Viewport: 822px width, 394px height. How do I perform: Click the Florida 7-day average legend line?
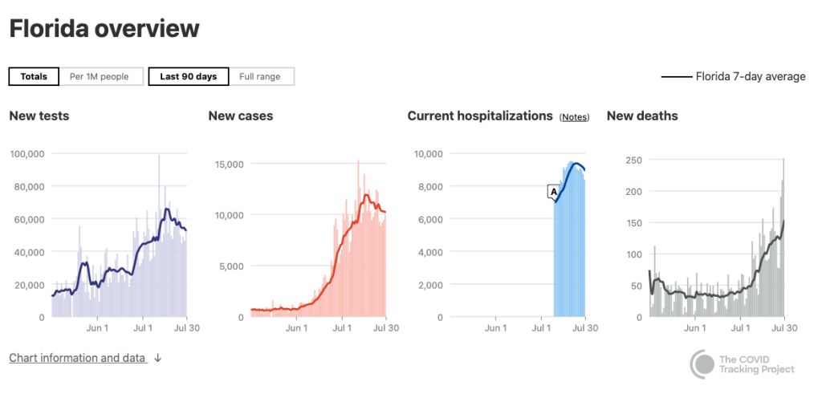click(677, 77)
